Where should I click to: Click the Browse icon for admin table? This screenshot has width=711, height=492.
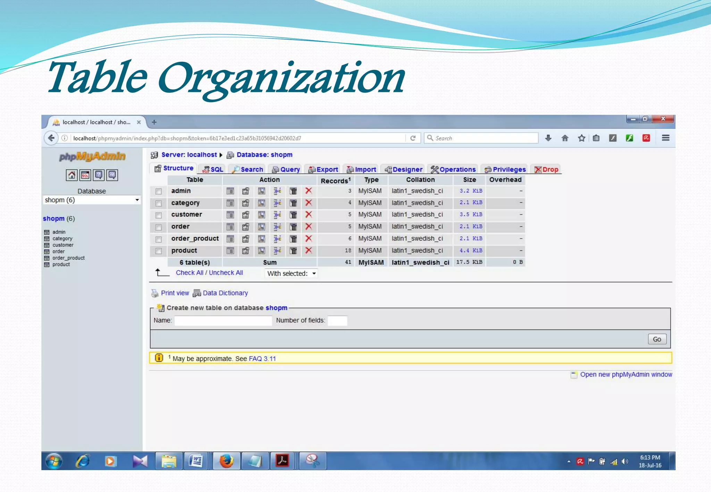[x=230, y=191]
